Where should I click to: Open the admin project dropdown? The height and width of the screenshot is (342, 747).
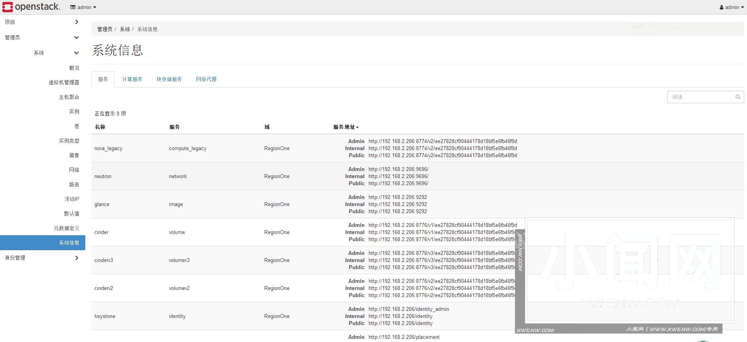83,7
